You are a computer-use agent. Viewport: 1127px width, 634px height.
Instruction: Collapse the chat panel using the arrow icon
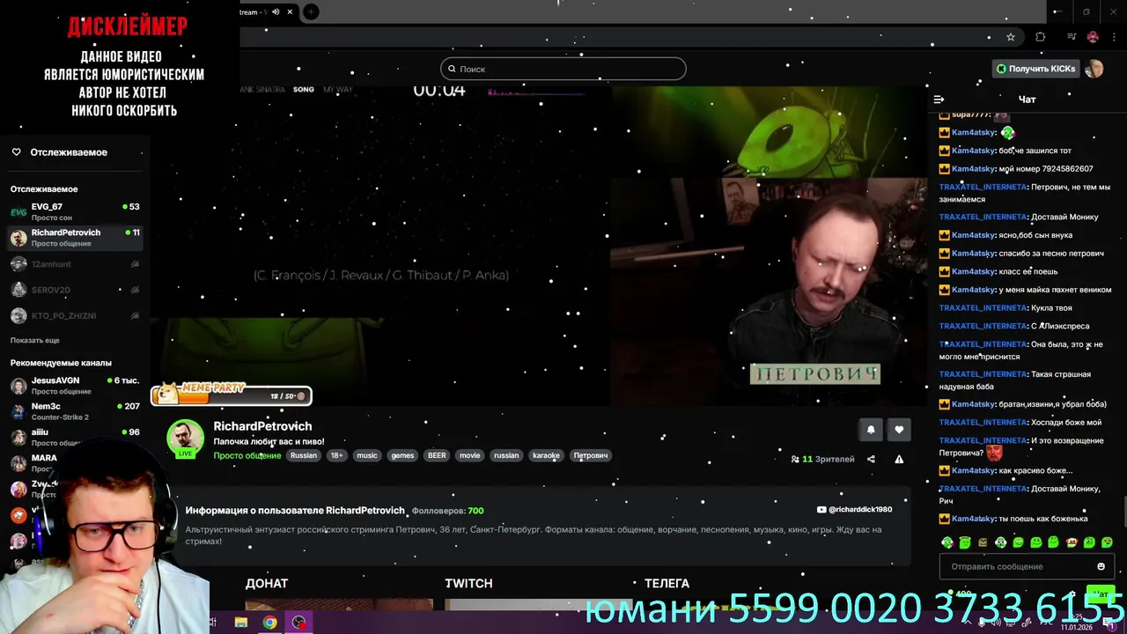click(x=939, y=100)
